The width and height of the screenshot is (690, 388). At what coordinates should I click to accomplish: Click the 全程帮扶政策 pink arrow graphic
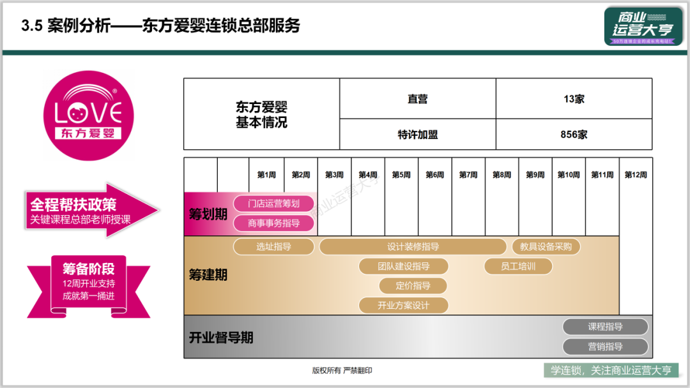[x=91, y=211]
